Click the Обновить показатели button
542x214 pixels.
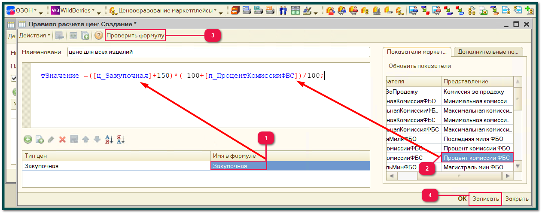pos(420,66)
